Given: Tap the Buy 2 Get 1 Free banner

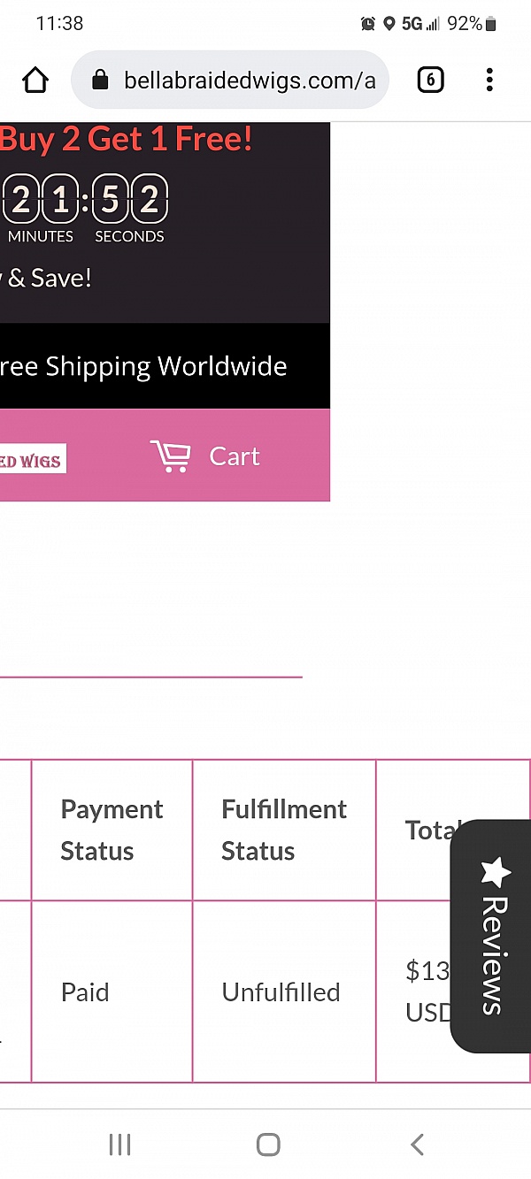Looking at the screenshot, I should point(127,139).
